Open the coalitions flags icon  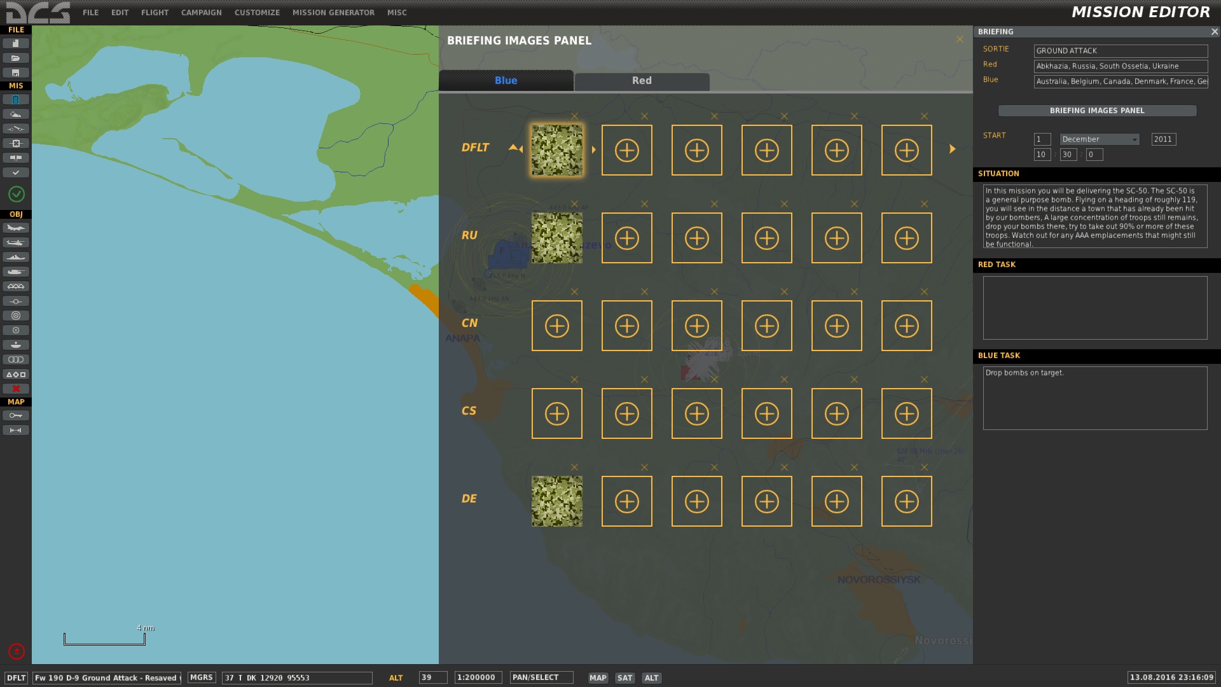16,158
